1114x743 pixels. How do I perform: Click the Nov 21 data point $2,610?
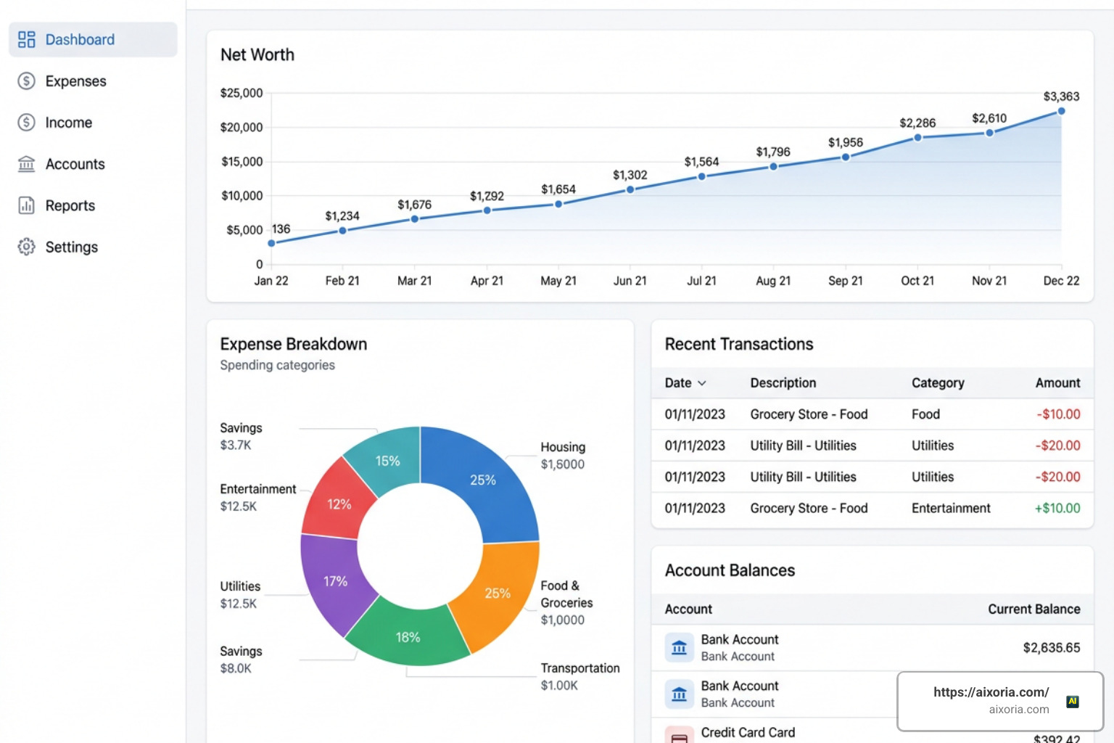point(989,133)
